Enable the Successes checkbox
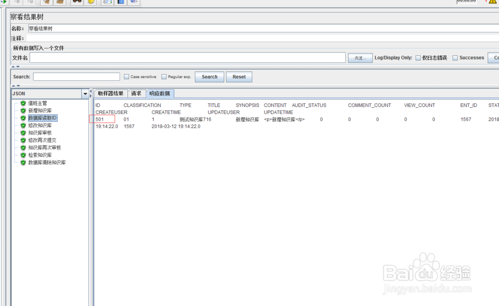The height and width of the screenshot is (306, 499). click(455, 58)
